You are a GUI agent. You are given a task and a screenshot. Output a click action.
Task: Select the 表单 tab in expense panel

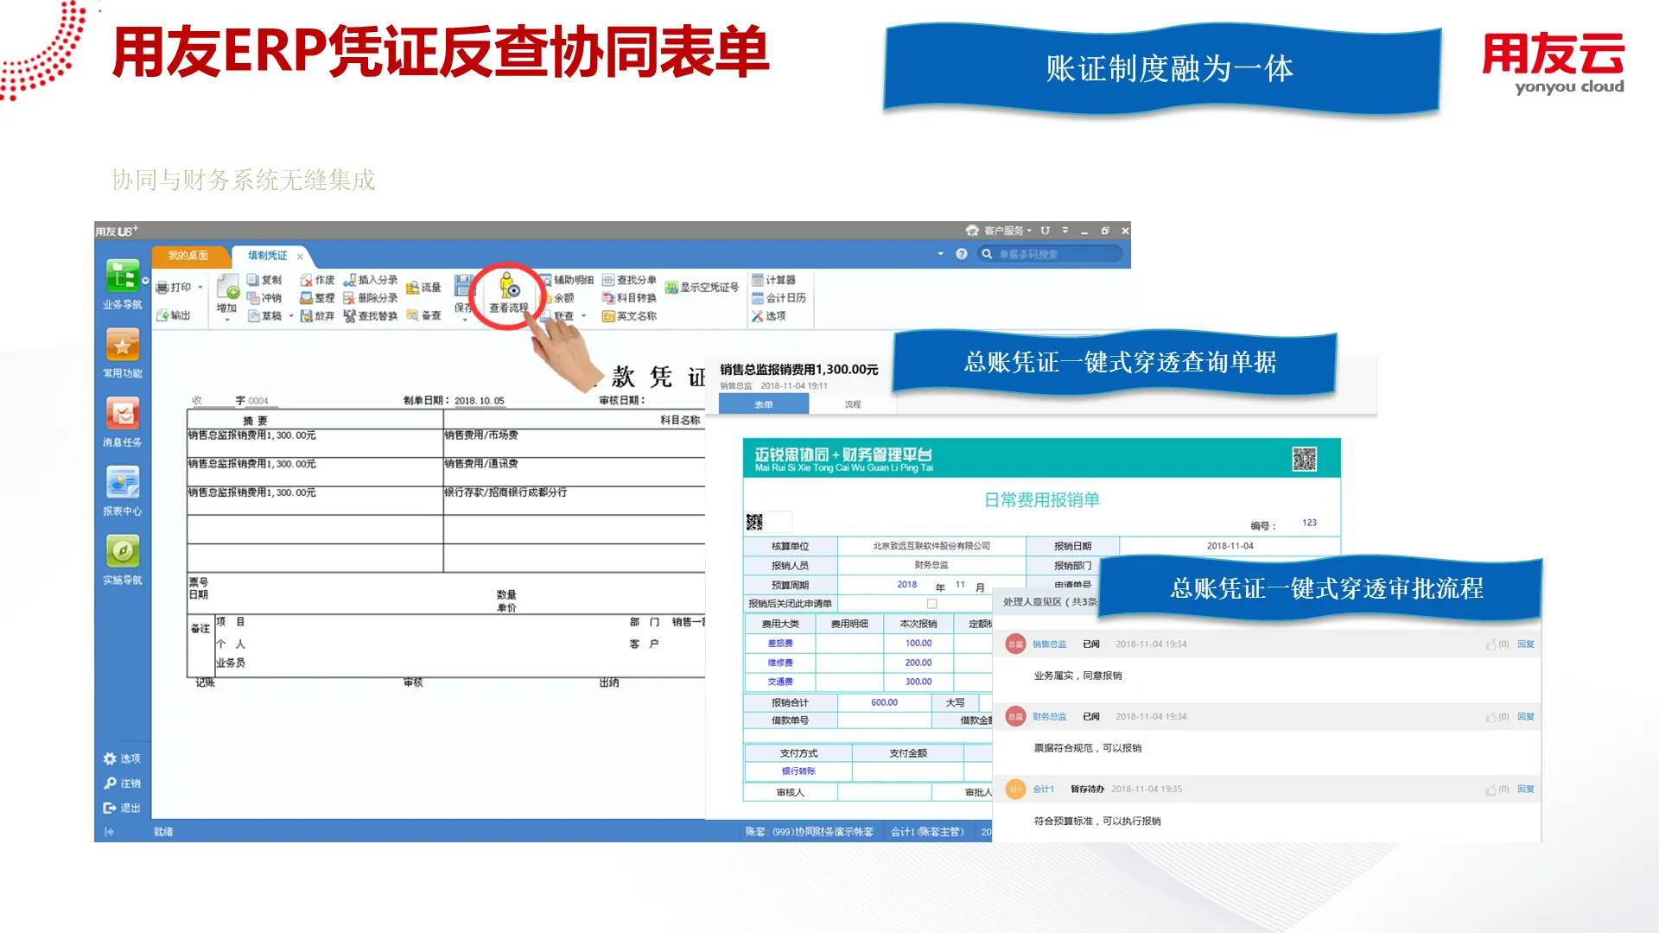(x=764, y=404)
